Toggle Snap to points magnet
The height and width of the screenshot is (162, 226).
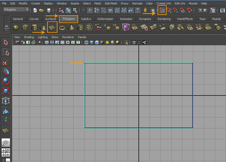176,10
